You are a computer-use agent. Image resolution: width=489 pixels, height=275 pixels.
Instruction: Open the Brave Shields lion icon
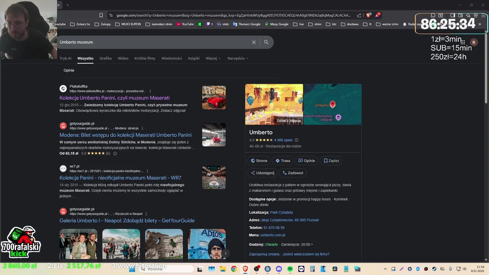(368, 15)
